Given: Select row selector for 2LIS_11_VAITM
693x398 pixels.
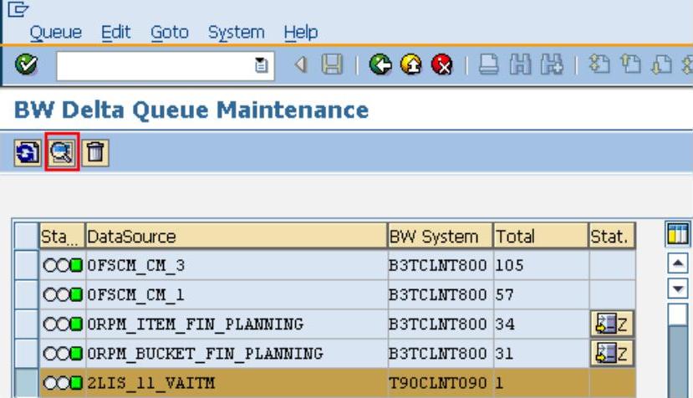Looking at the screenshot, I should pos(27,382).
